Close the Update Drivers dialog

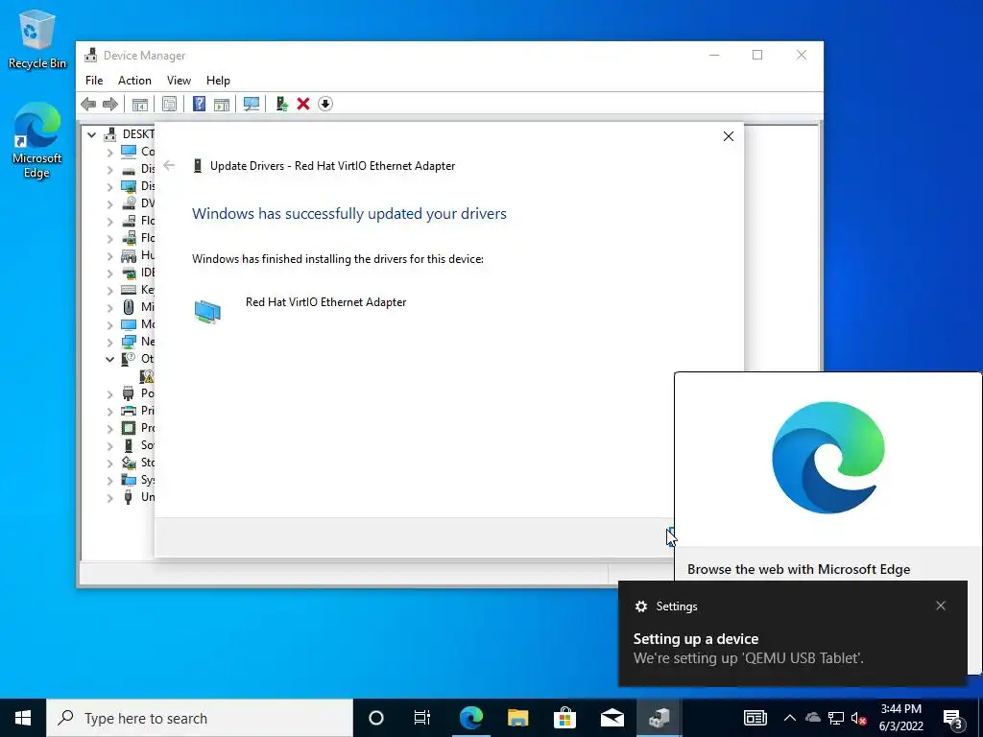728,136
